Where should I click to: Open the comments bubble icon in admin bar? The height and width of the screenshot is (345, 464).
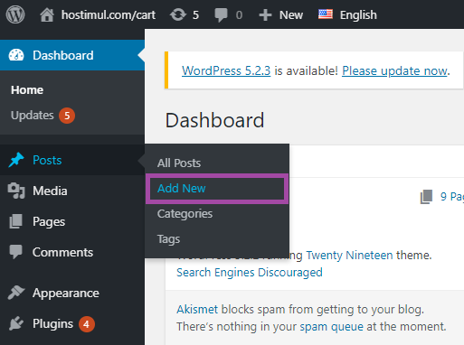(x=221, y=14)
